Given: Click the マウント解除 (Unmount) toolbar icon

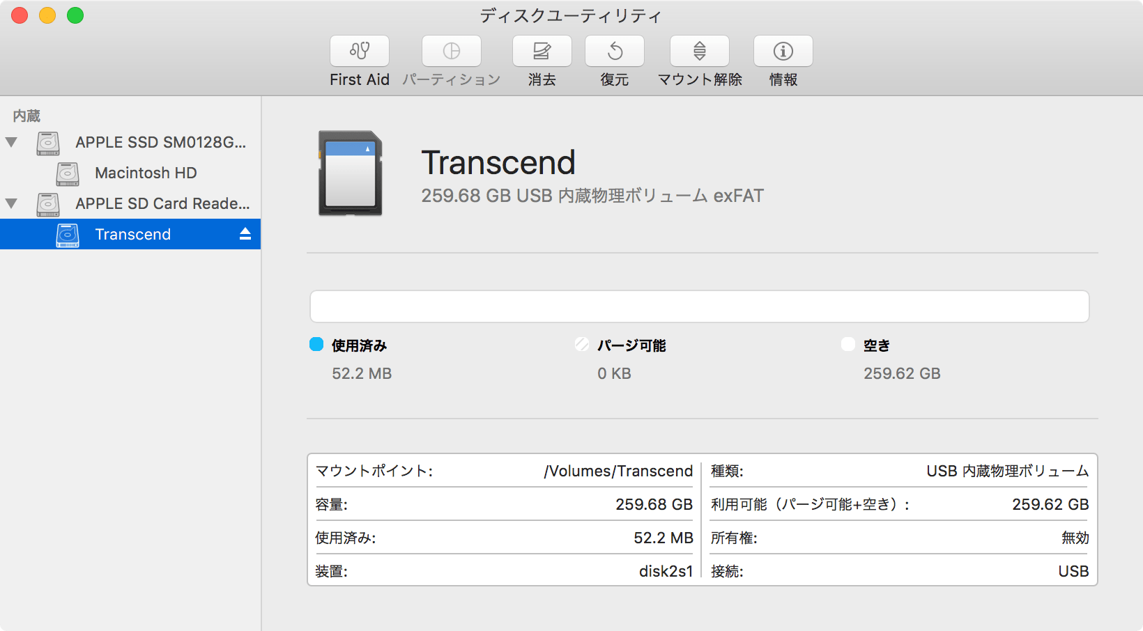Looking at the screenshot, I should pyautogui.click(x=700, y=51).
